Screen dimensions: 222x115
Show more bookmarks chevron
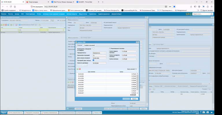point(198,10)
